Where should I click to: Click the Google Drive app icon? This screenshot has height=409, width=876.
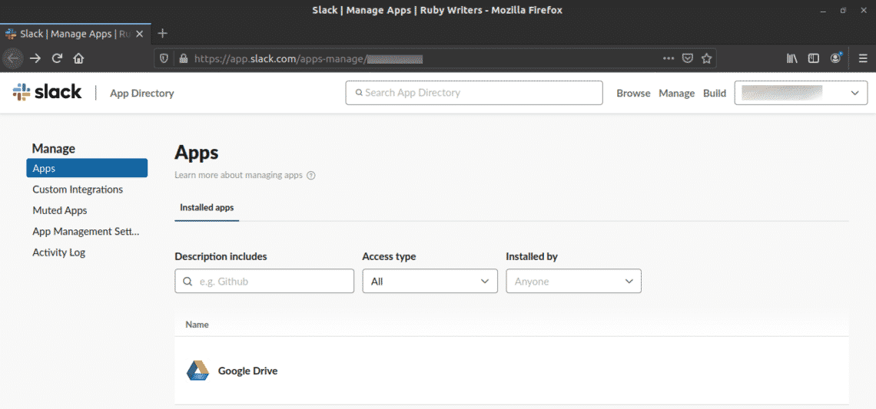point(197,371)
